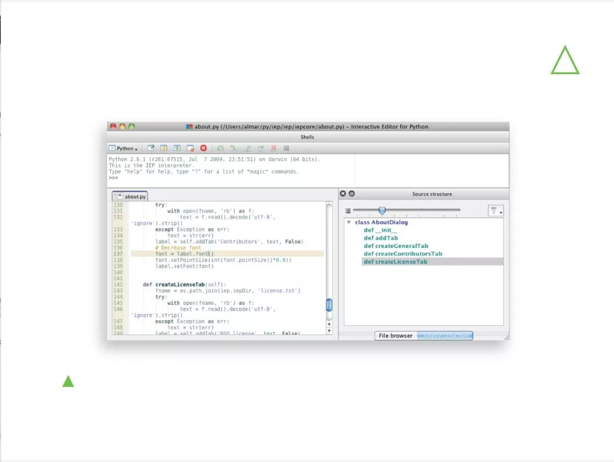Click the 'font = label.font()' code line

[185, 254]
